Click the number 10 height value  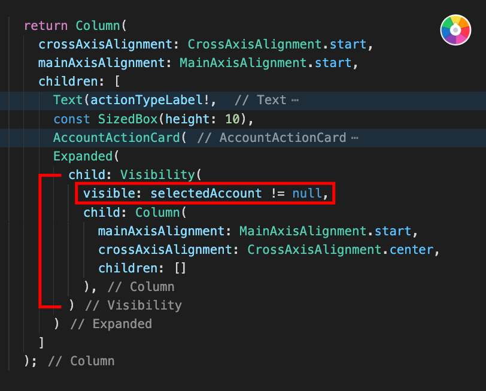232,119
